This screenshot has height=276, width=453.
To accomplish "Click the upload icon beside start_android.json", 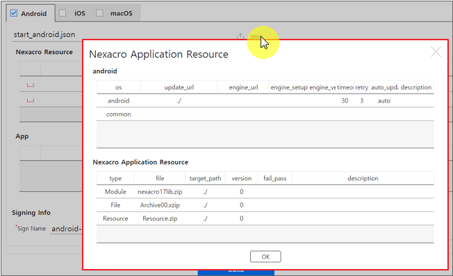I will point(240,36).
